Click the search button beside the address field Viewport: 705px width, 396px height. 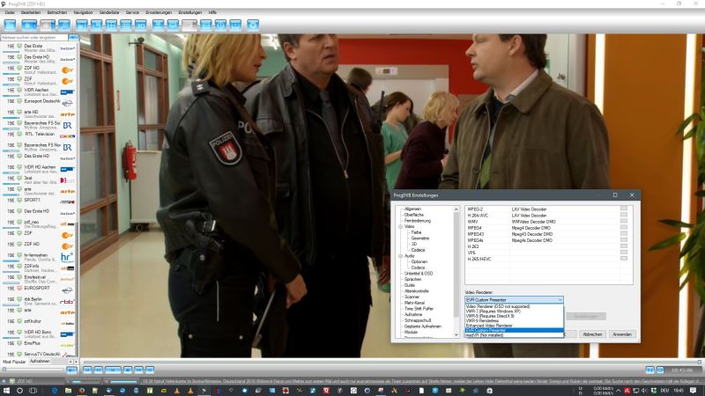pyautogui.click(x=73, y=38)
